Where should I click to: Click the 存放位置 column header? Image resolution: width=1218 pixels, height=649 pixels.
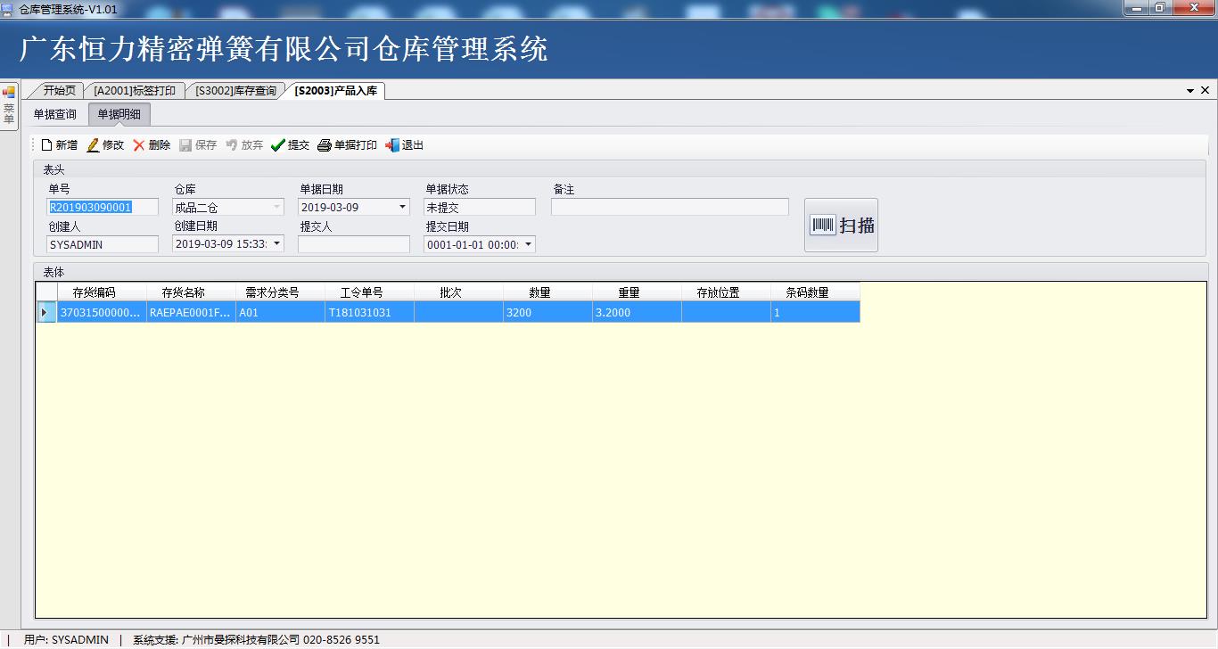pos(726,292)
